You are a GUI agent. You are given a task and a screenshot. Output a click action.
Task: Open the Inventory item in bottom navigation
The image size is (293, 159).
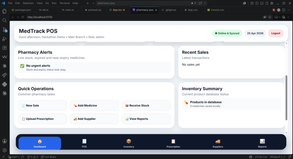click(x=129, y=143)
